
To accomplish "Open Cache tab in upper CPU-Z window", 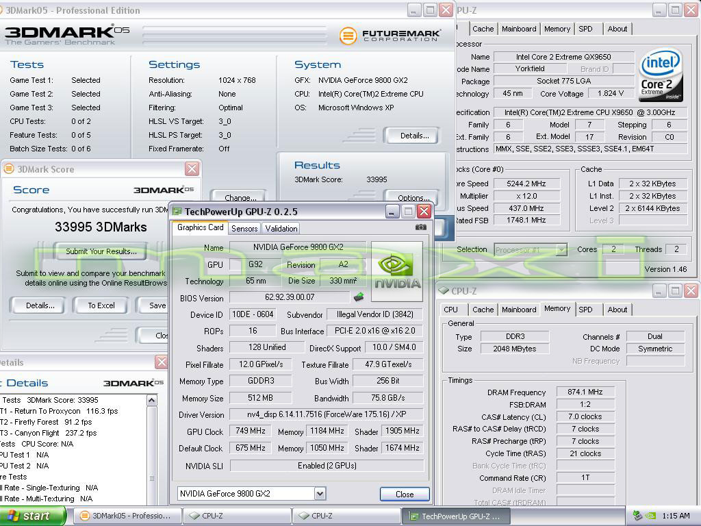I will (x=483, y=29).
